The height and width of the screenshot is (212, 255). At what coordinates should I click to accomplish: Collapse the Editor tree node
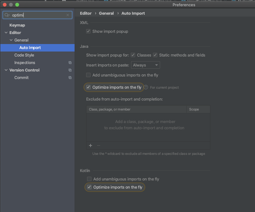pyautogui.click(x=6, y=33)
